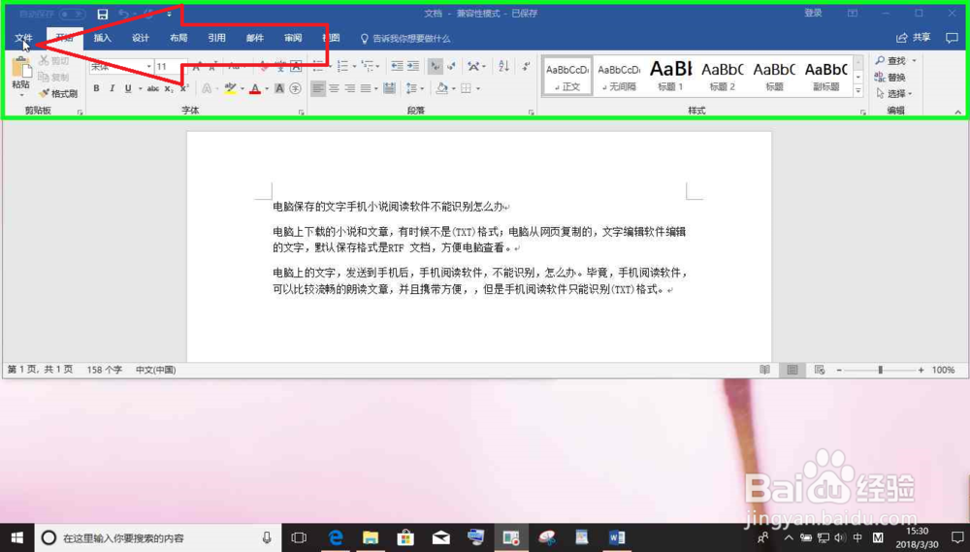The height and width of the screenshot is (552, 970).
Task: Open the 布局 ribbon tab
Action: (x=178, y=38)
